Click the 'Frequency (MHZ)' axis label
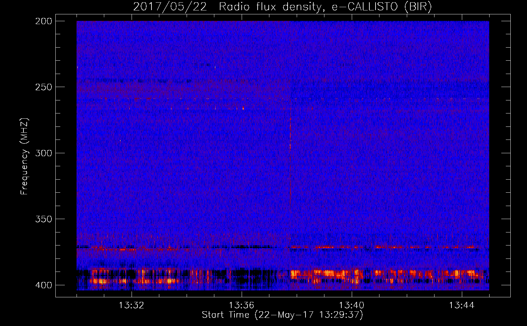527x326 pixels. tap(24, 156)
